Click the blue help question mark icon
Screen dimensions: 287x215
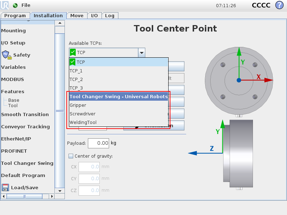click(x=279, y=5)
